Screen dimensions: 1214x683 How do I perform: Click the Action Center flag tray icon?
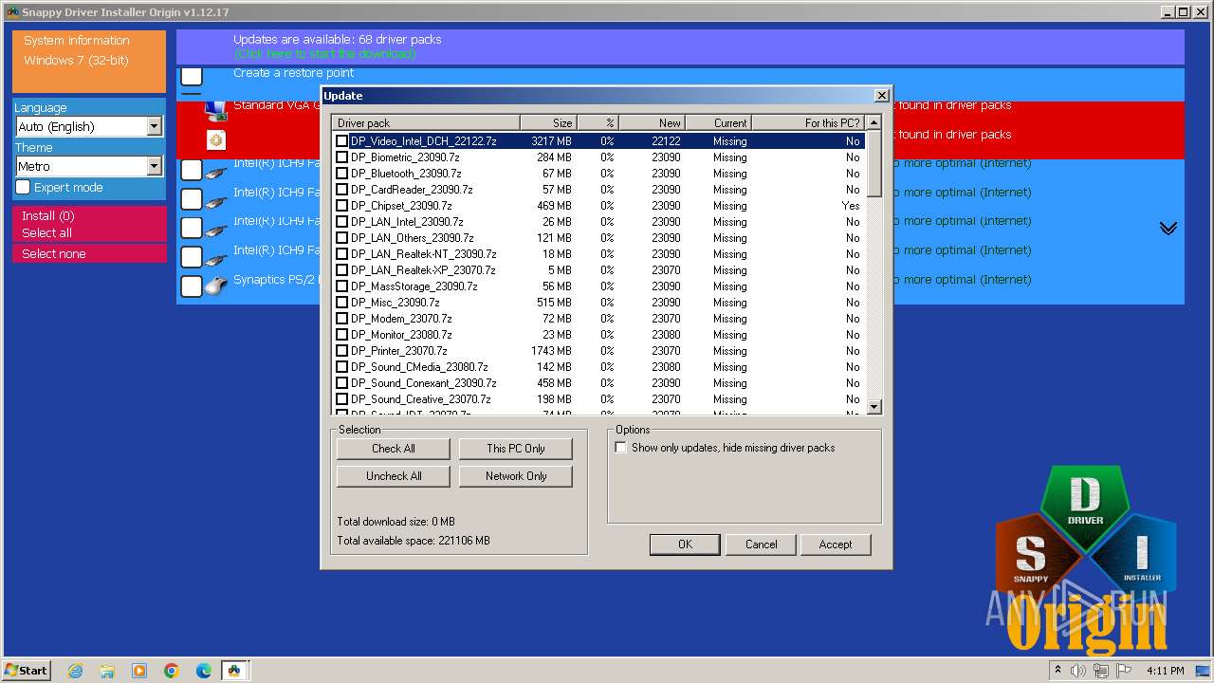[x=1124, y=671]
